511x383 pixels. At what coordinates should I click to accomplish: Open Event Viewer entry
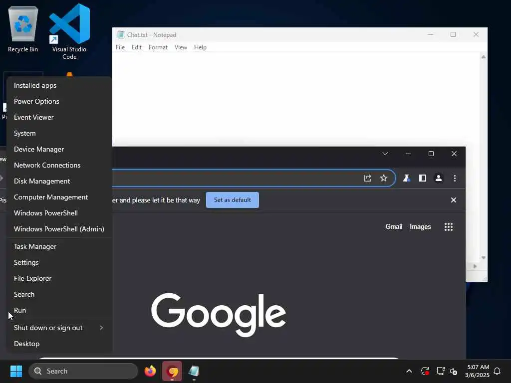59,117
